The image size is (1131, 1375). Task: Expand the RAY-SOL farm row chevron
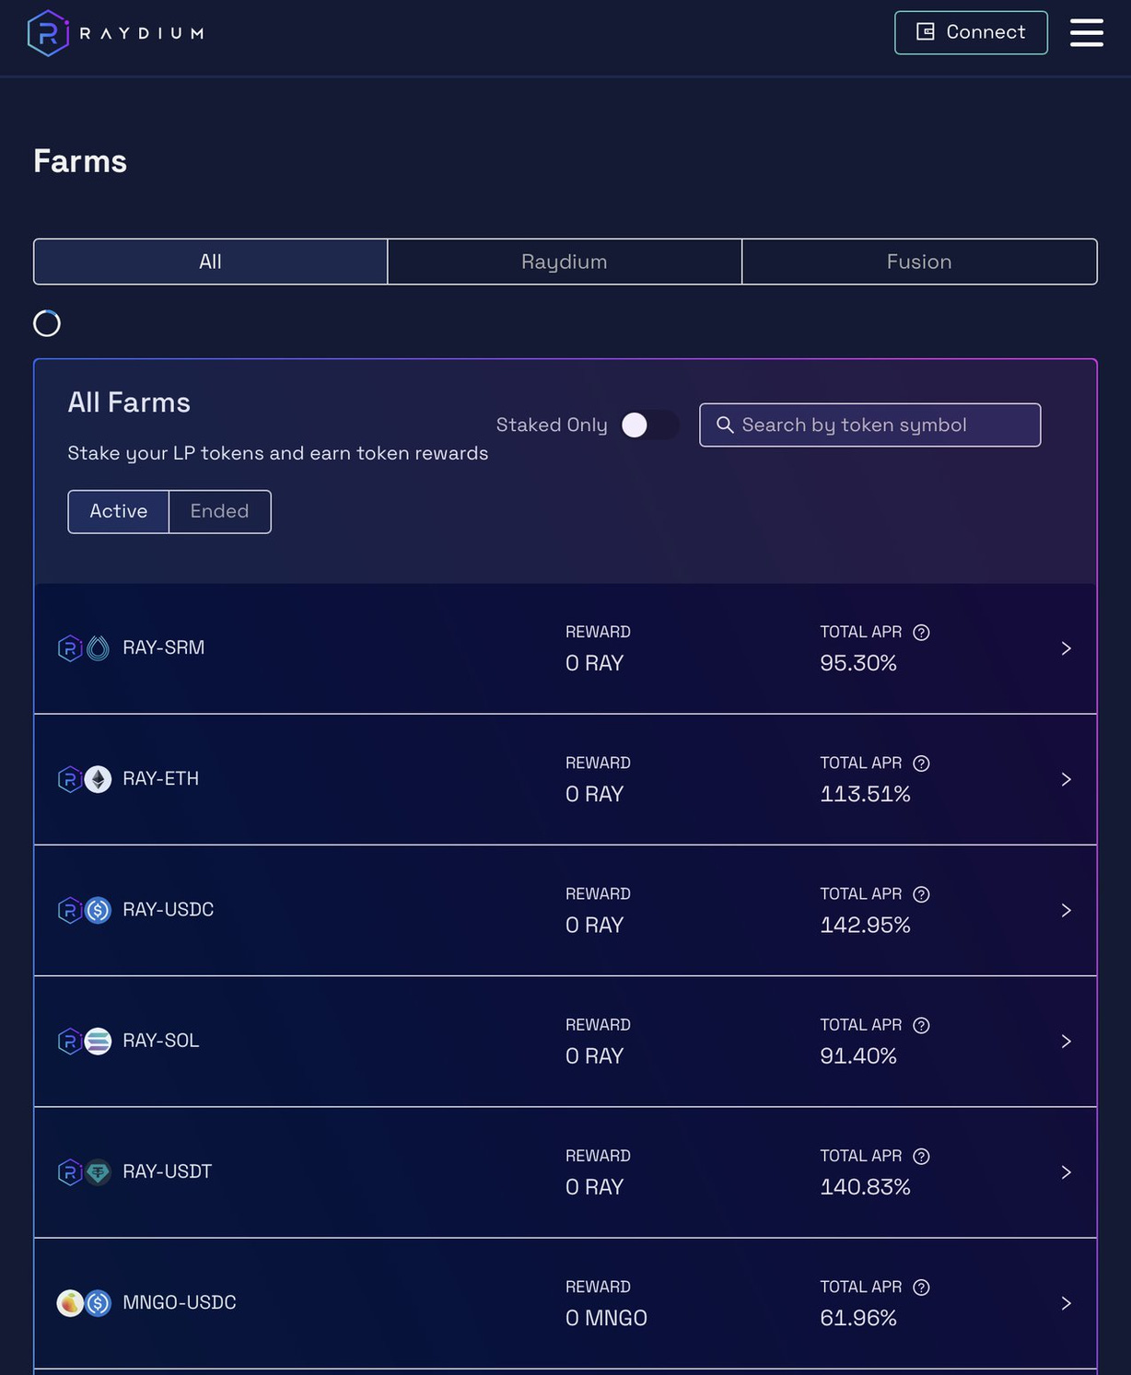[x=1066, y=1041]
